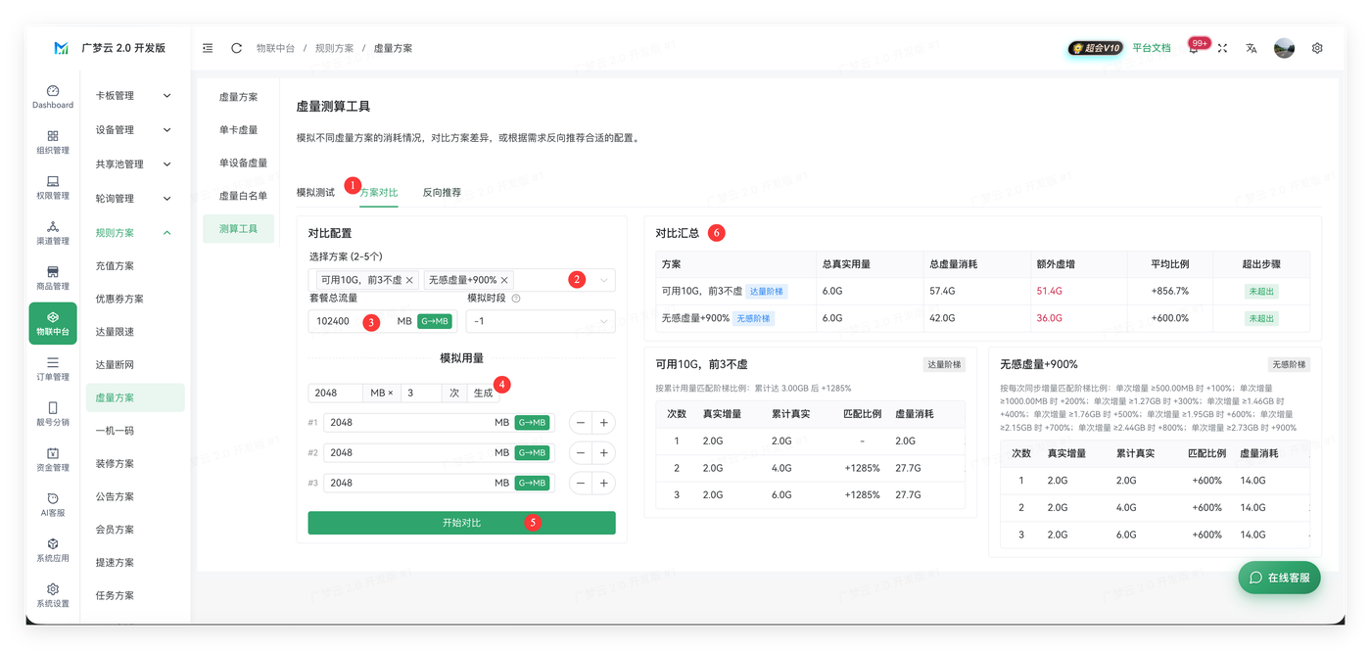The width and height of the screenshot is (1371, 651).
Task: Open 权限管理 in the left sidebar
Action: (53, 187)
